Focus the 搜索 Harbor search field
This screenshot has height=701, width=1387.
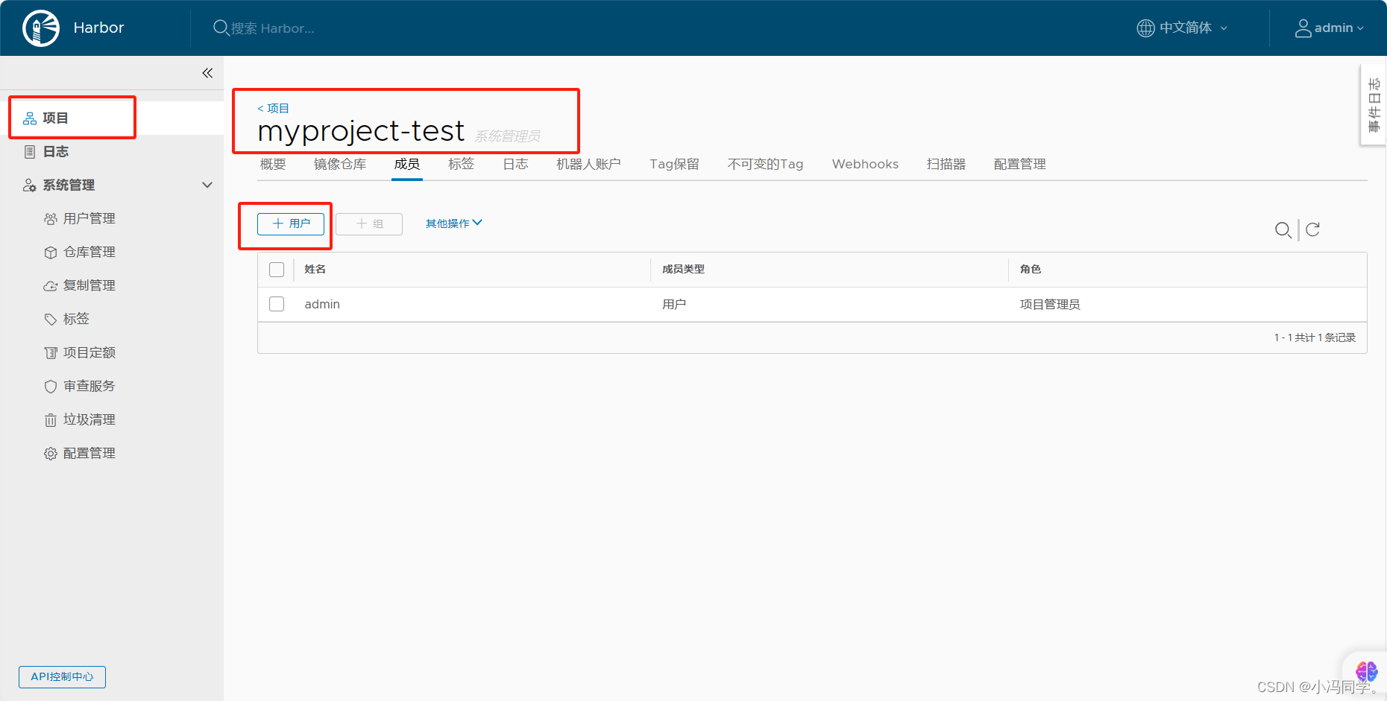273,28
